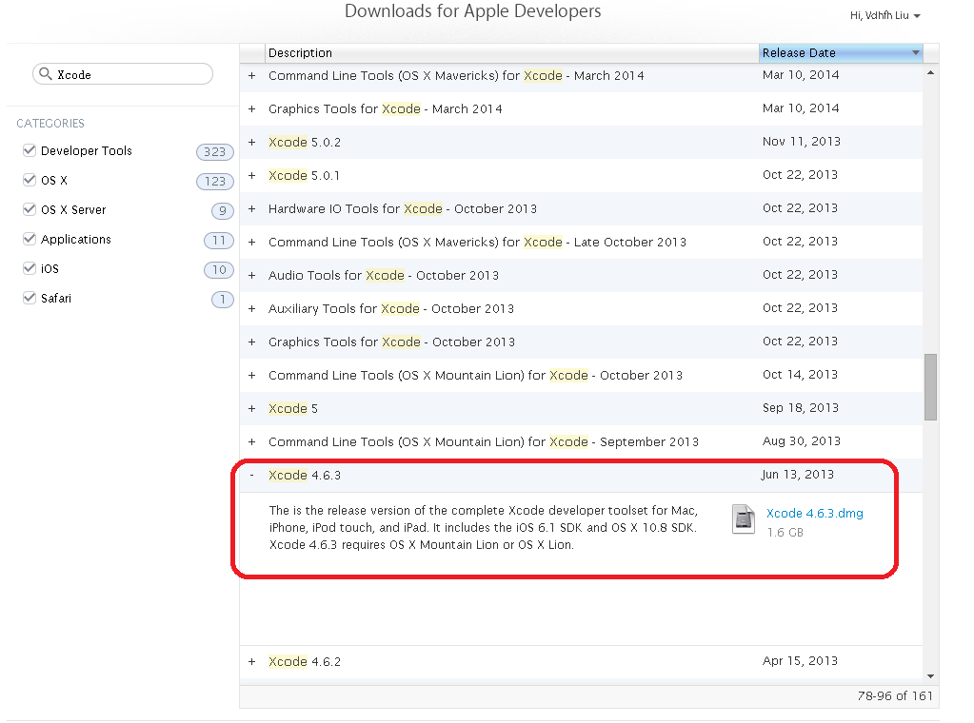Expand Command Line Tools Mountain Lion October 2013
The image size is (974, 723).
[251, 376]
